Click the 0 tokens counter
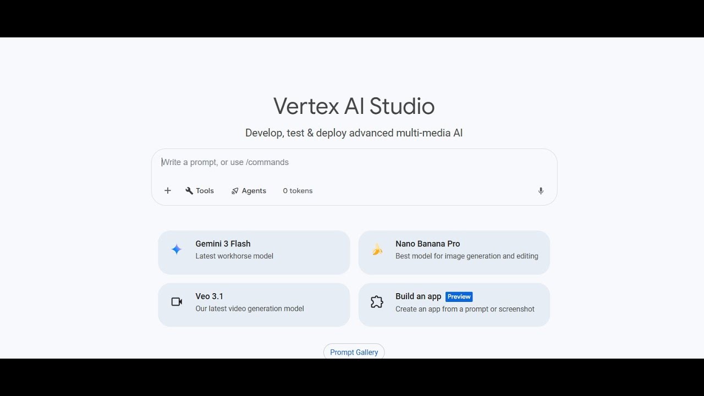 point(298,191)
